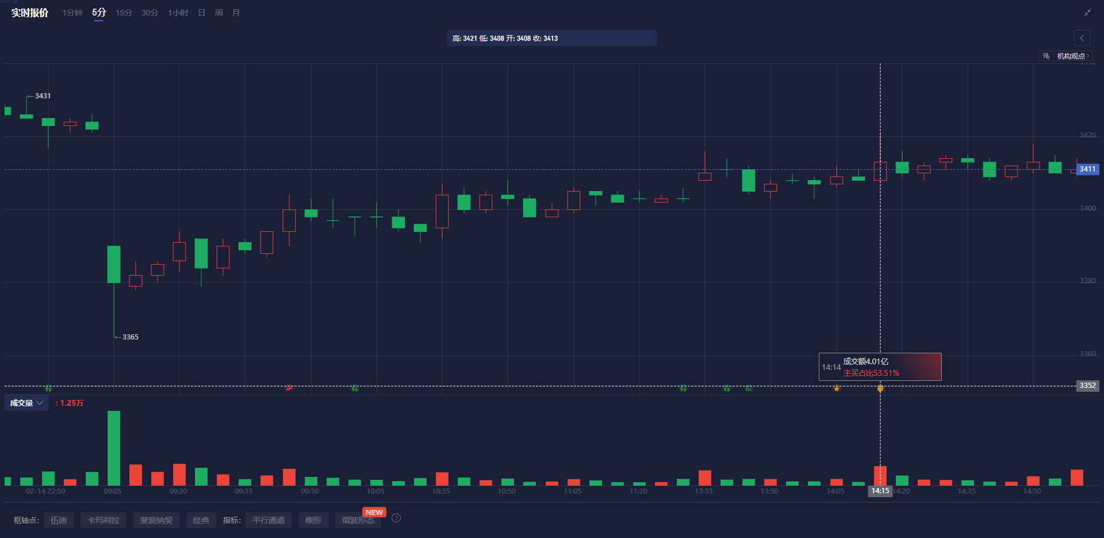Screen dimensions: 1104x538
Task: Click the red trend marker near 09:35
Action: pos(289,388)
